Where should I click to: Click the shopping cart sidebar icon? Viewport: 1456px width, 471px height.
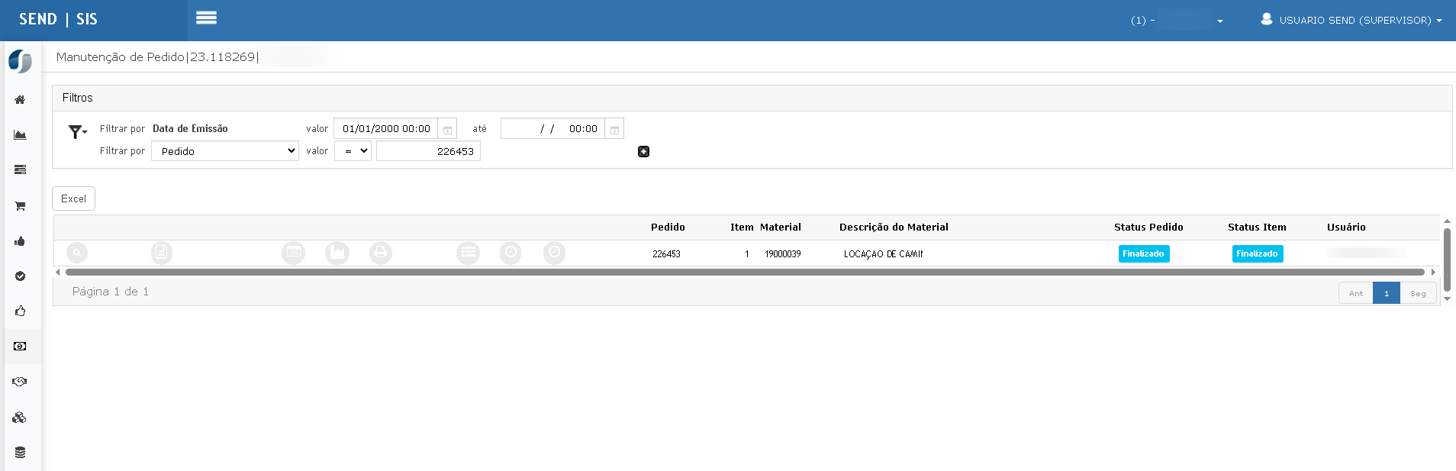point(20,206)
